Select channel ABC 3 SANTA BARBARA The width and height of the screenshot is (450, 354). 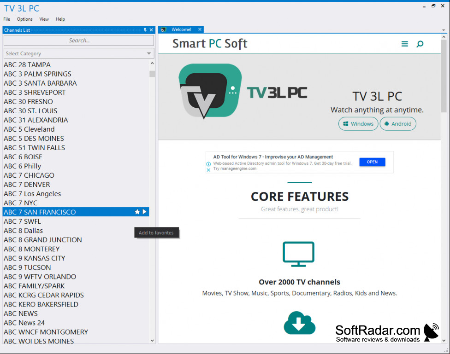(x=76, y=83)
